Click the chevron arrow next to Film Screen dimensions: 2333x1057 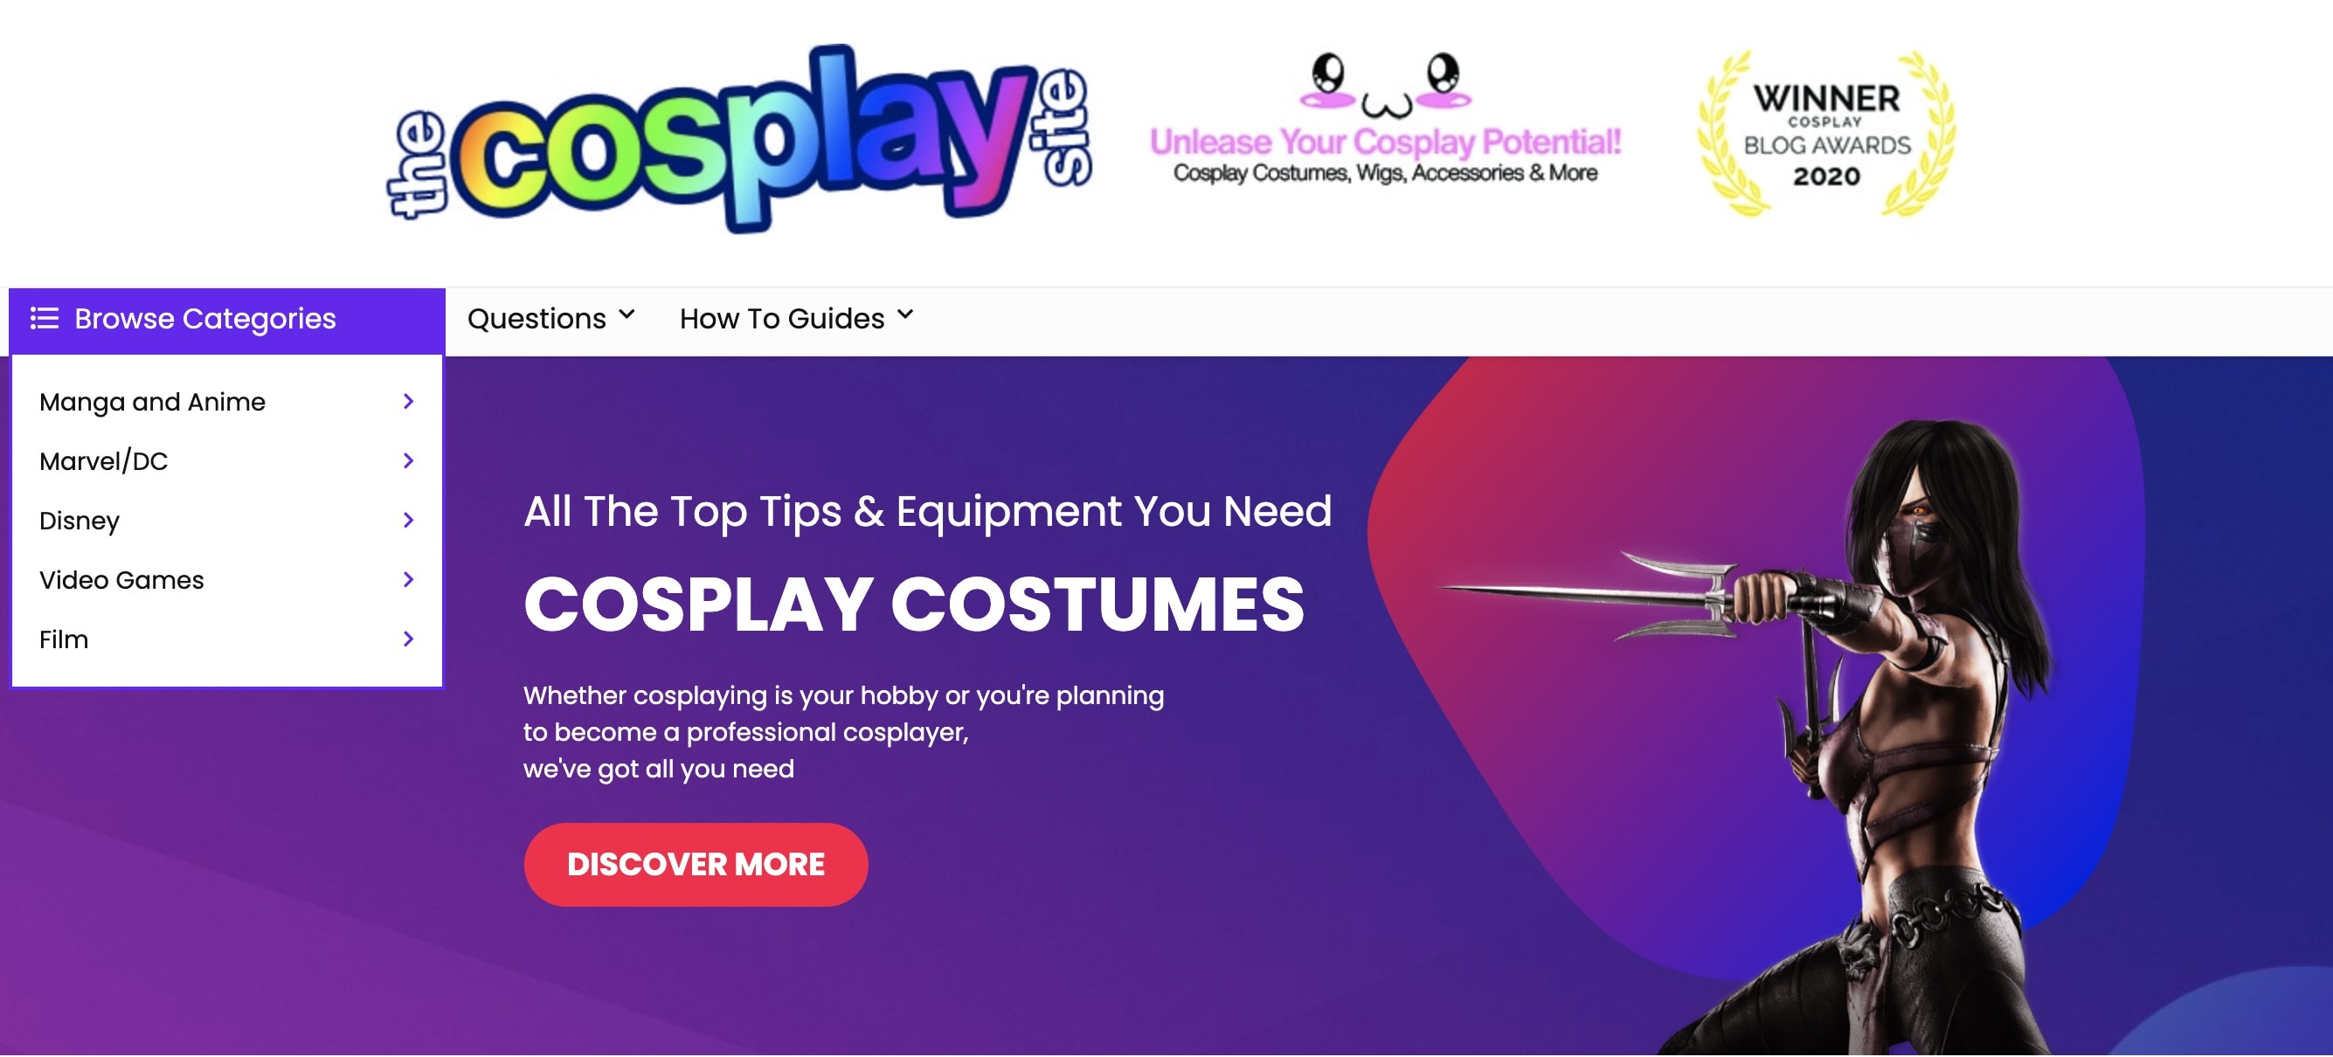[x=408, y=640]
